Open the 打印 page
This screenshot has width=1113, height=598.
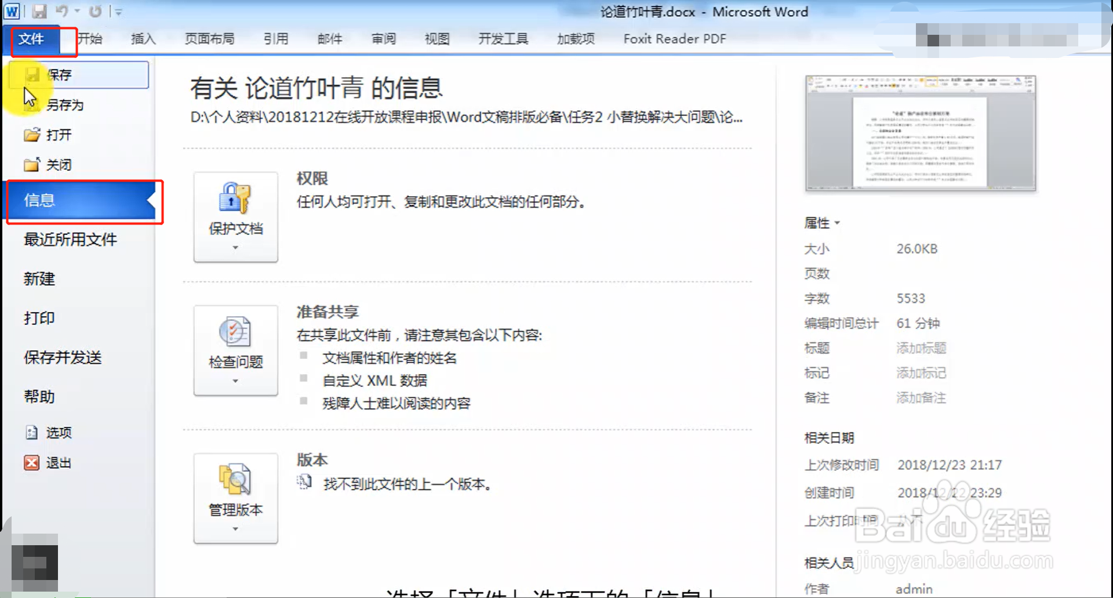click(x=39, y=318)
